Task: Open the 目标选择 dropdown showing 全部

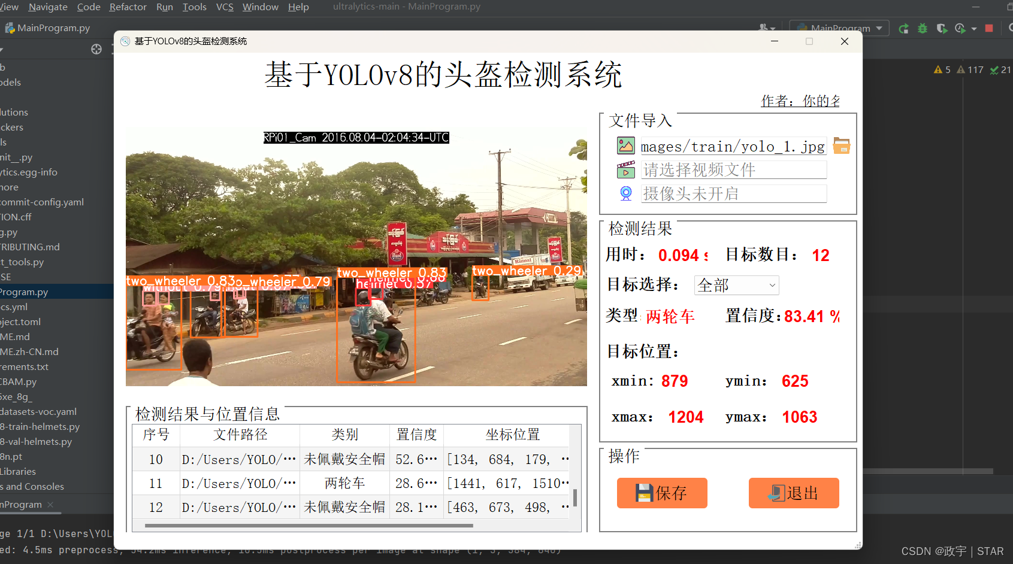Action: [736, 285]
